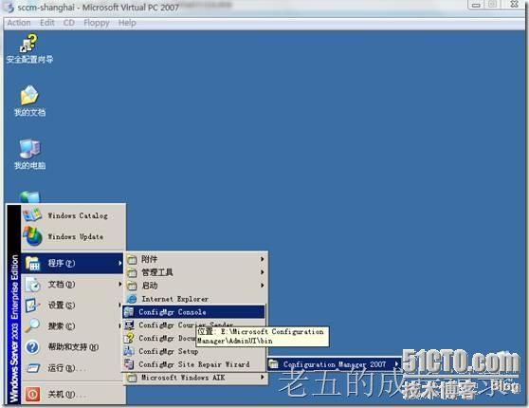Image resolution: width=529 pixels, height=408 pixels.
Task: Expand the Configuration Manager 2007 submenu arrow
Action: (x=396, y=364)
